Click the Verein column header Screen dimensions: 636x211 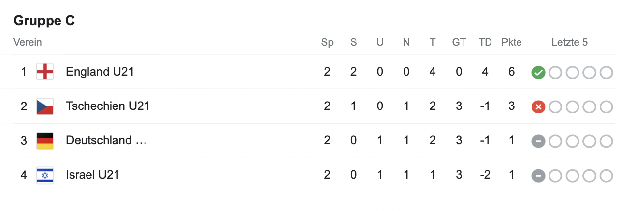point(28,42)
